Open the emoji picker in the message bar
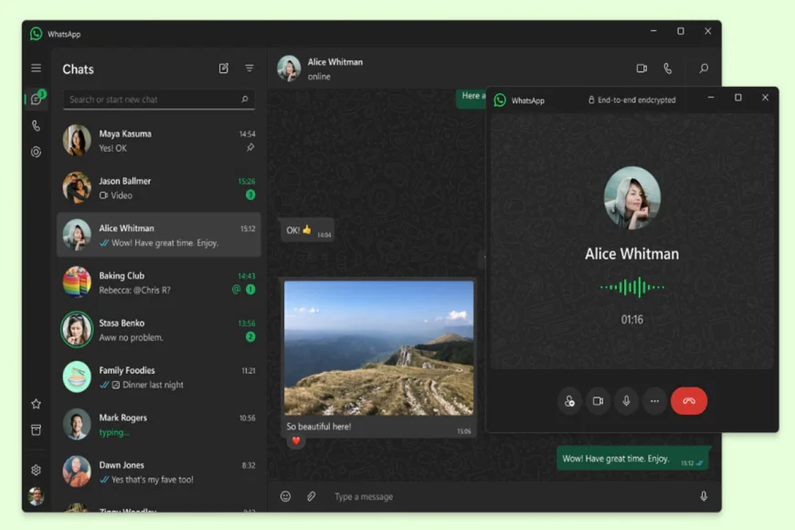 point(285,496)
